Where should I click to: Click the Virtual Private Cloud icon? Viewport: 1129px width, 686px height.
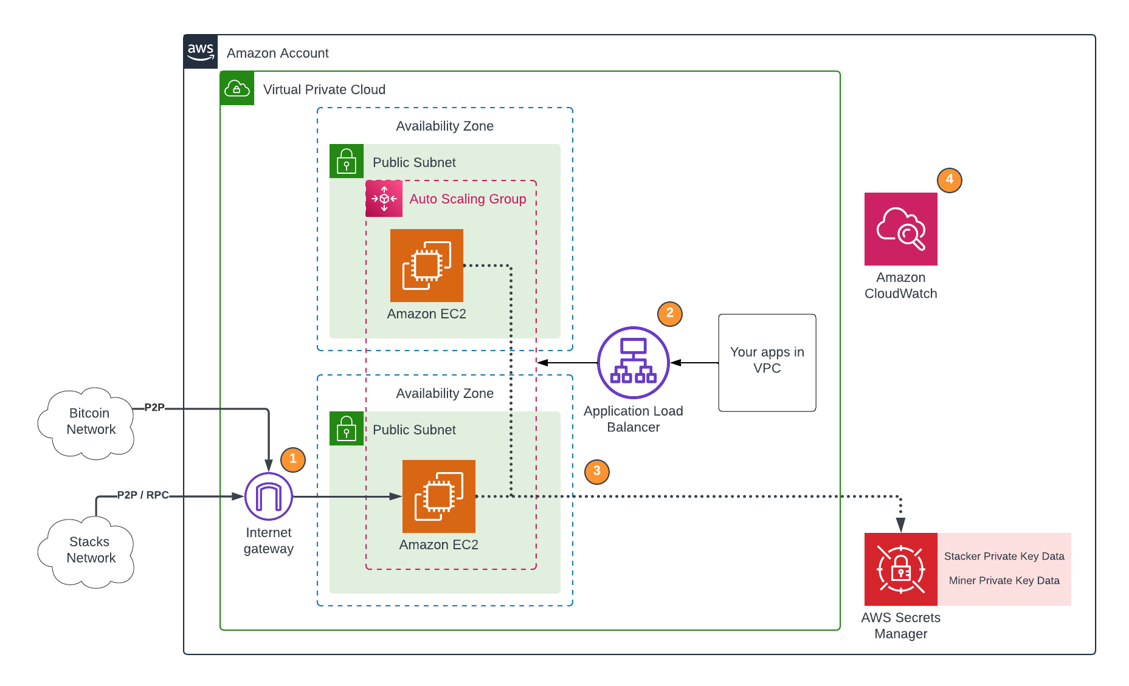(x=237, y=89)
